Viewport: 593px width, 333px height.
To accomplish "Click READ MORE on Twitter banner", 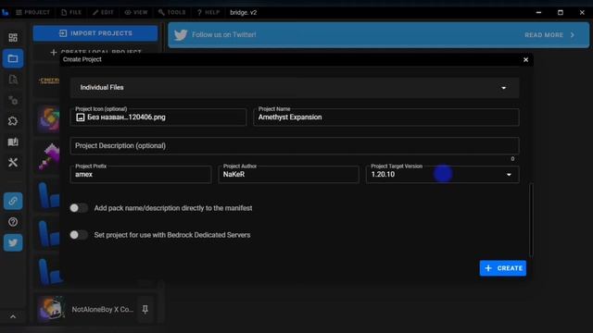I will coord(549,35).
